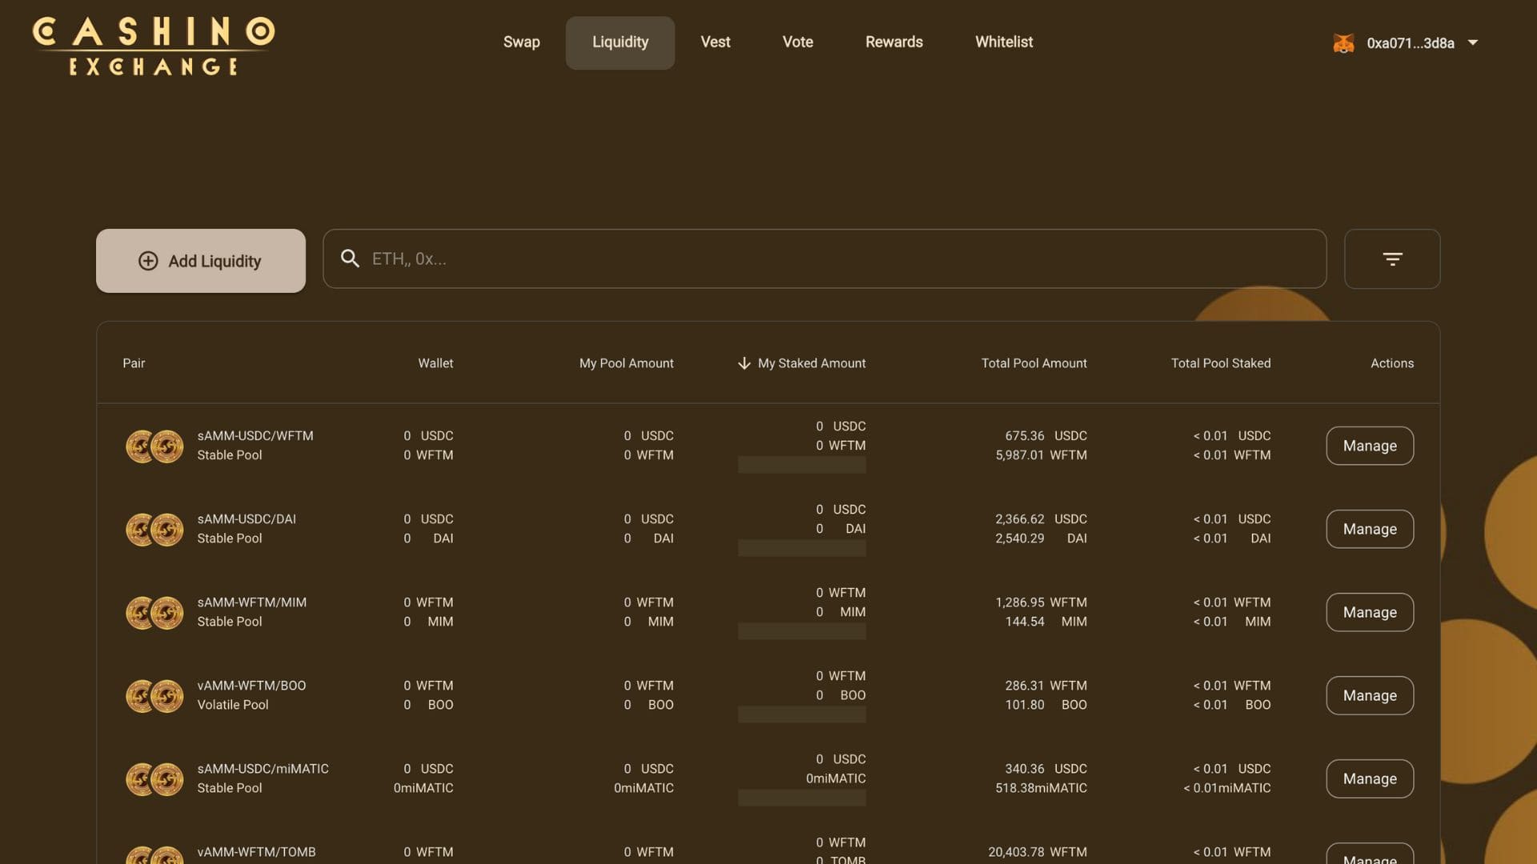This screenshot has width=1537, height=864.
Task: Go to the Swap tab
Action: [521, 42]
